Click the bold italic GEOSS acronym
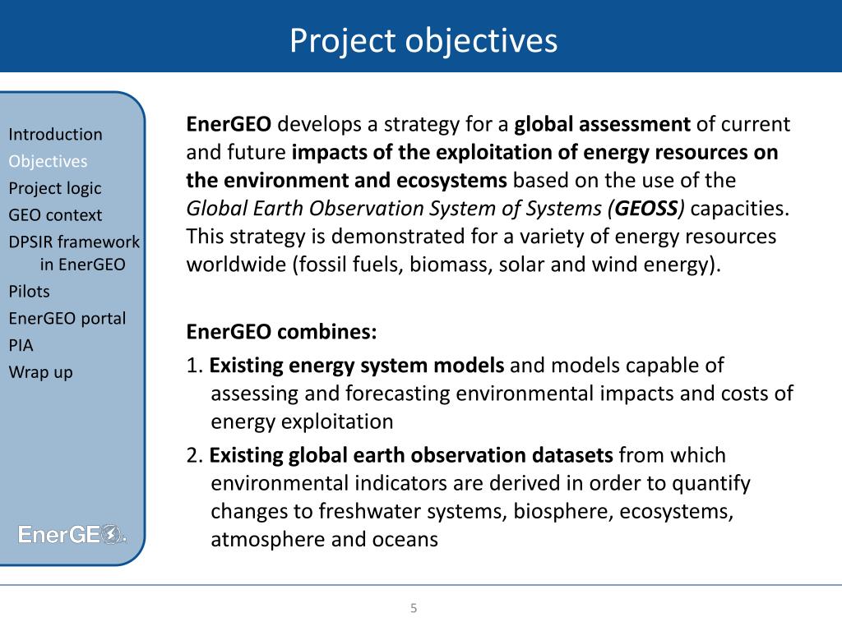The height and width of the screenshot is (631, 842). pyautogui.click(x=646, y=209)
